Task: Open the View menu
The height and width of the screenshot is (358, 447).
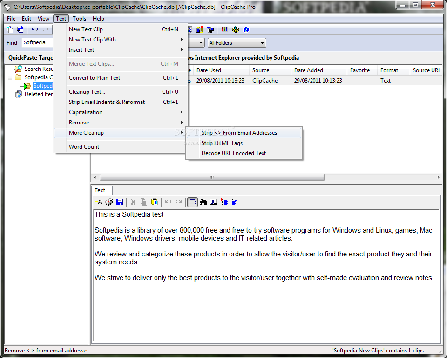Action: click(43, 19)
